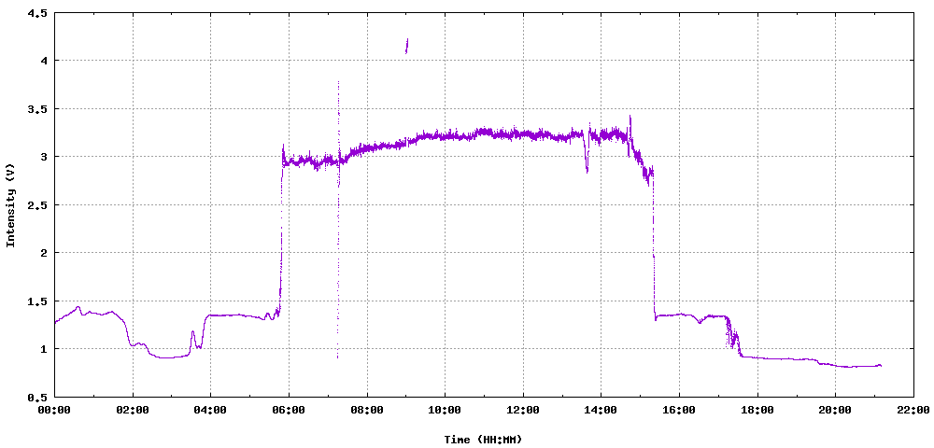Viewport: 934px width, 448px height.
Task: Select the 02:00 x-axis tick label
Action: tap(133, 410)
